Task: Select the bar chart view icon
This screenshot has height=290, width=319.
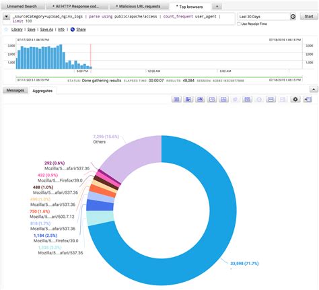Action: click(x=188, y=99)
